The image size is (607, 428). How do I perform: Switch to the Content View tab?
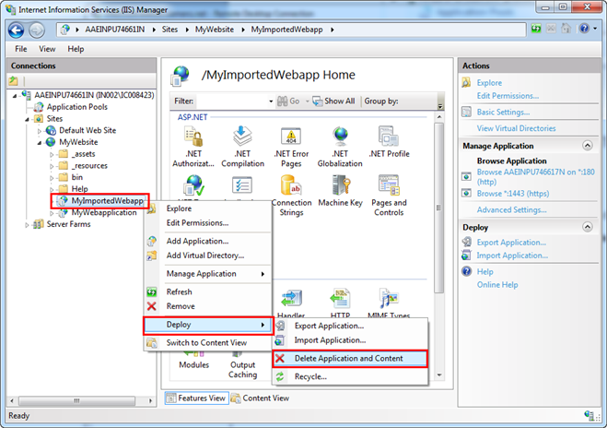coord(264,398)
